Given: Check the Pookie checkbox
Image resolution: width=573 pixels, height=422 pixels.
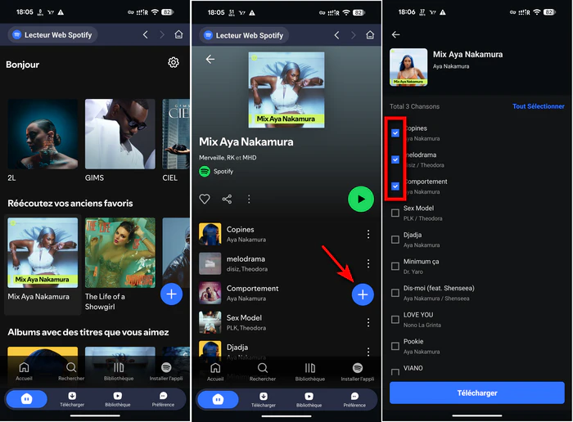Looking at the screenshot, I should [x=395, y=346].
